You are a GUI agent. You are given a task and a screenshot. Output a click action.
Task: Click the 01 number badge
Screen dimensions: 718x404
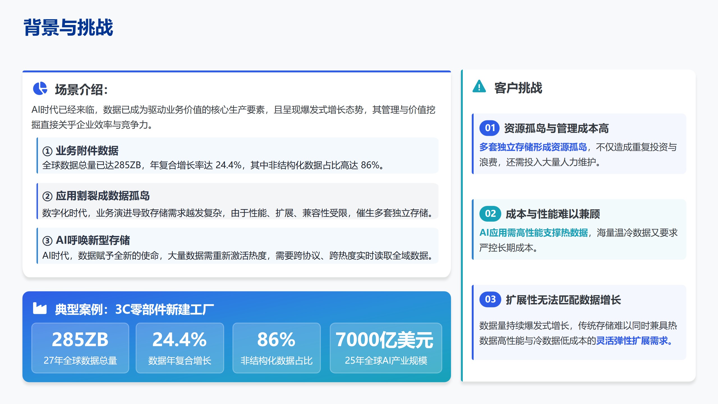point(489,128)
